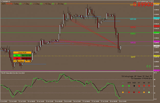The width and height of the screenshot is (160, 103).
Task: Click the yellow WPP price tag on axis
Action: tap(156, 56)
